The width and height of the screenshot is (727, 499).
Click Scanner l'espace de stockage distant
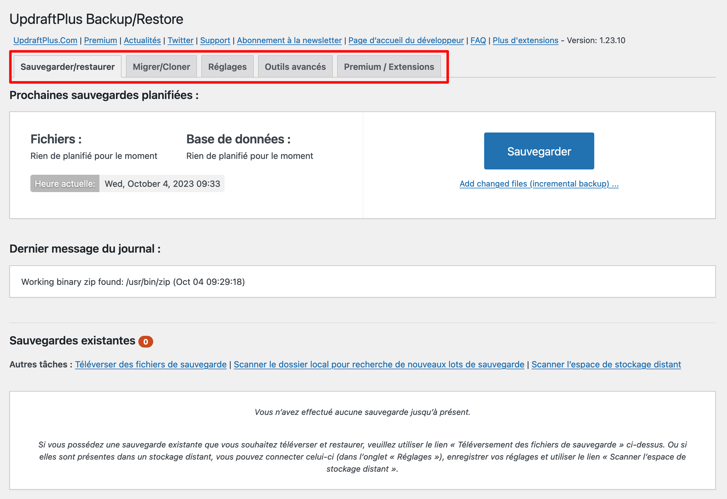606,364
